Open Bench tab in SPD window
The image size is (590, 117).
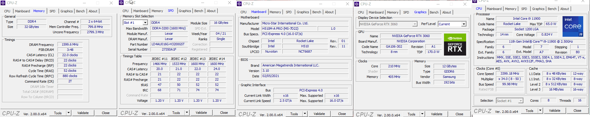click(x=199, y=11)
